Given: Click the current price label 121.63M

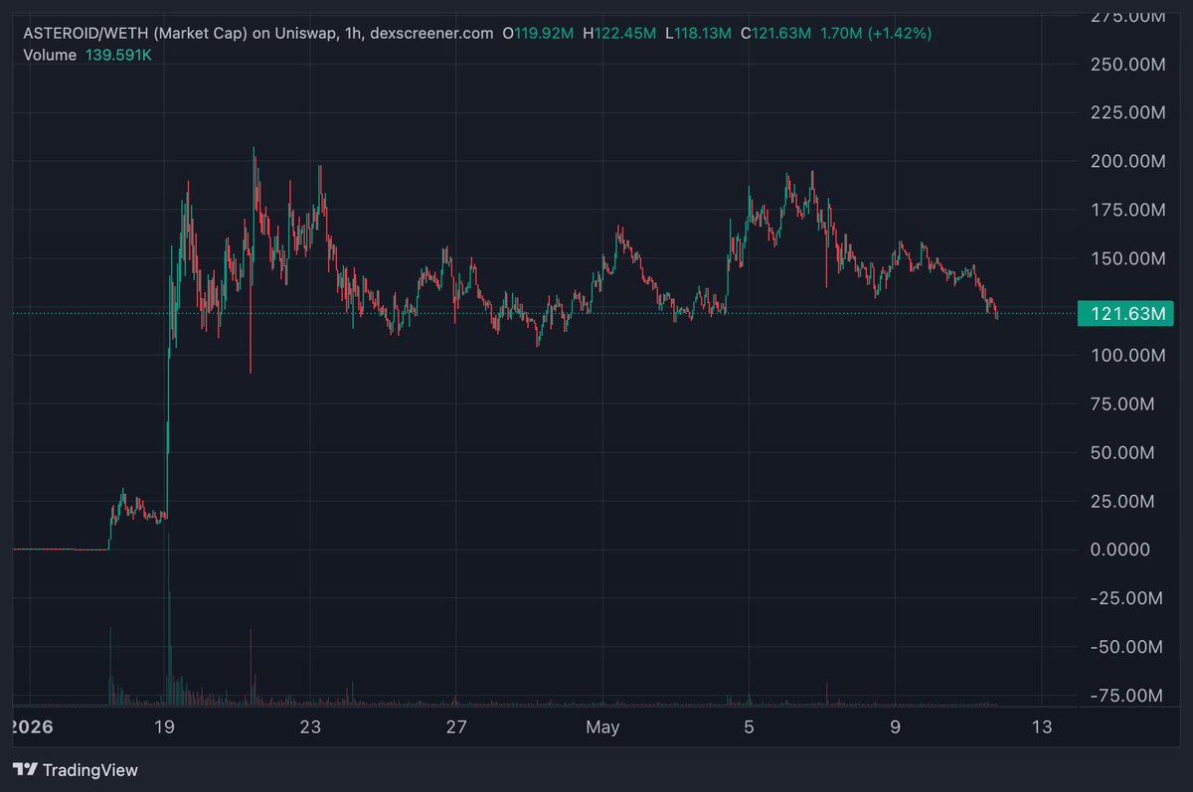Looking at the screenshot, I should (x=1125, y=314).
